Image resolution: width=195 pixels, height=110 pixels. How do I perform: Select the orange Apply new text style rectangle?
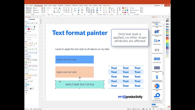click(x=74, y=72)
